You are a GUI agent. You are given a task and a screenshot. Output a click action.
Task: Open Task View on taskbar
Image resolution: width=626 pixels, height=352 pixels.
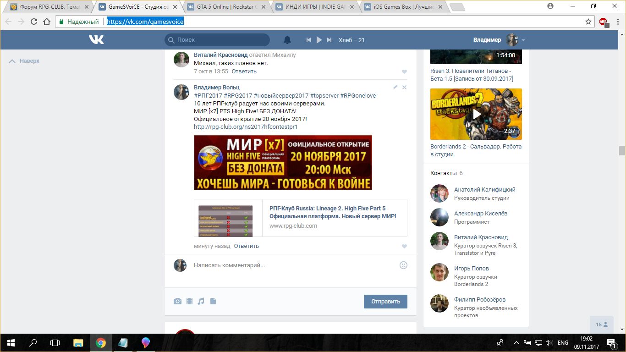coord(55,342)
